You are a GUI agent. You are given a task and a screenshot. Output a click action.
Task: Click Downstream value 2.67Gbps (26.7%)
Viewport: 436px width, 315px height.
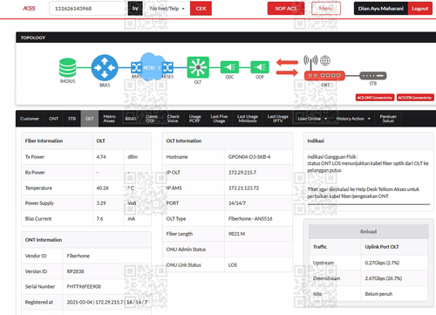click(x=384, y=278)
